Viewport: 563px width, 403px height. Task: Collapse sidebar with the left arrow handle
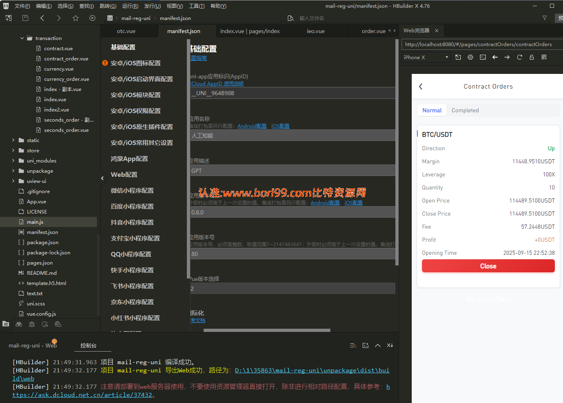pyautogui.click(x=102, y=178)
